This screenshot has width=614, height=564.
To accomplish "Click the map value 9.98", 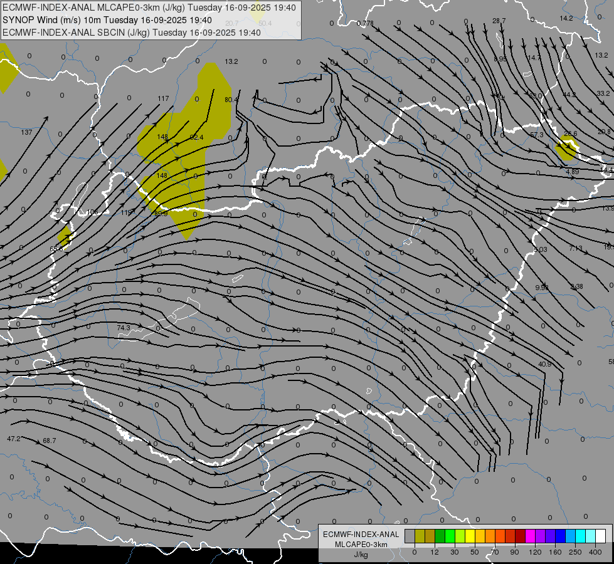I will point(542,287).
